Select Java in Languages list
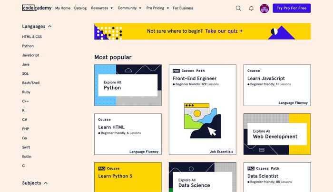The height and width of the screenshot is (192, 333). [26, 64]
